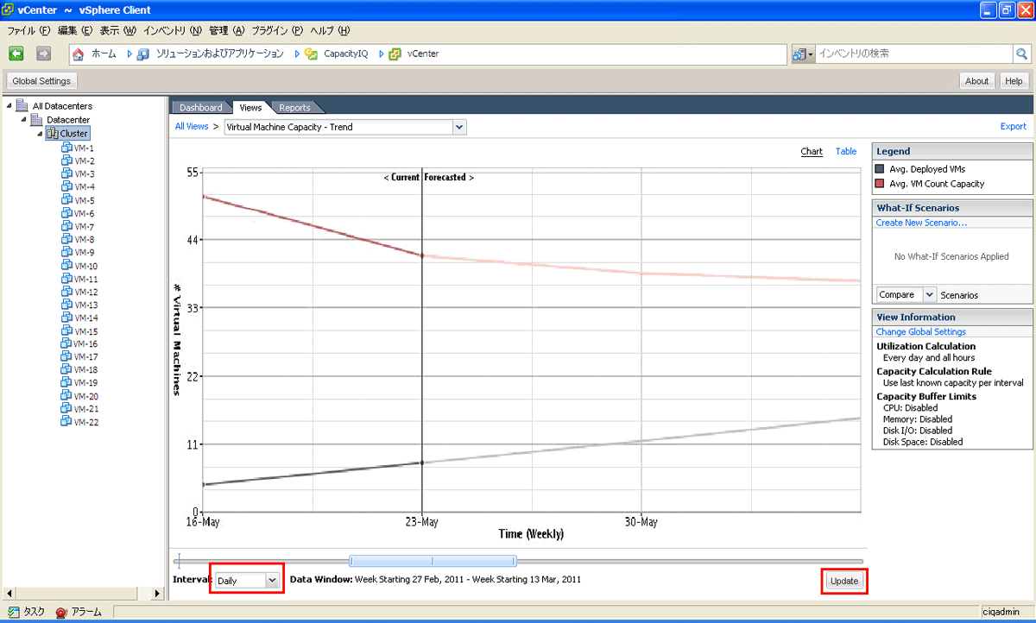Select VM-18 in the inventory tree
Screen dimensions: 1036x623
[86, 369]
